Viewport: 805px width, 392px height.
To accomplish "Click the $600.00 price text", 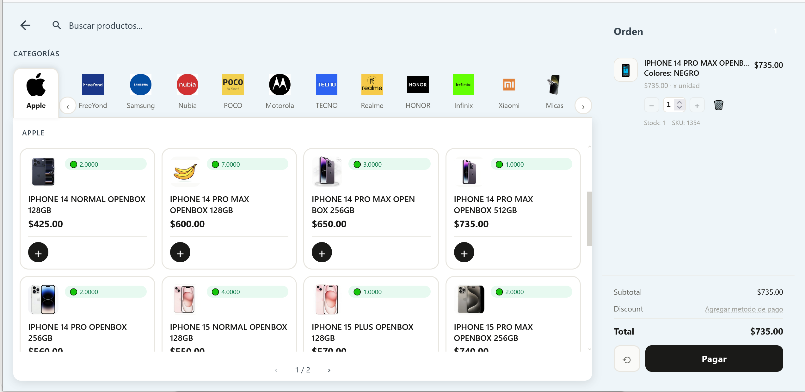I will [187, 224].
